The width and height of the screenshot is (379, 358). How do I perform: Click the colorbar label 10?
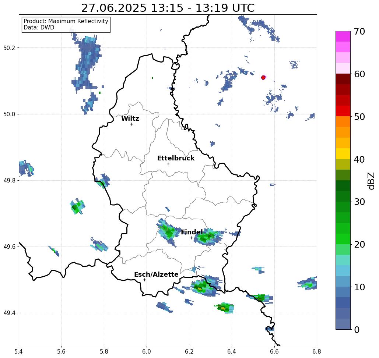(x=359, y=287)
